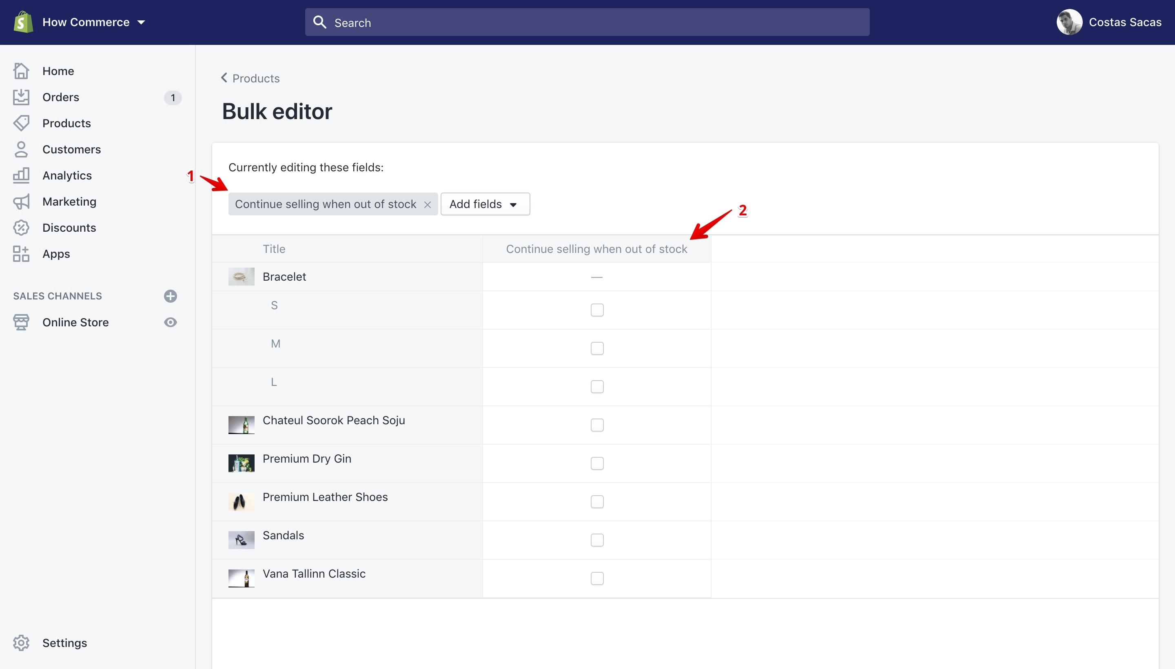Click the Analytics bar chart icon
The width and height of the screenshot is (1175, 669).
[x=21, y=175]
